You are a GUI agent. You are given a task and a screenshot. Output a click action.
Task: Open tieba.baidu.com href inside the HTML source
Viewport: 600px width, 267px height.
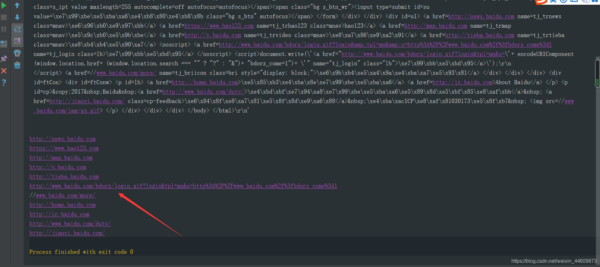coord(480,35)
